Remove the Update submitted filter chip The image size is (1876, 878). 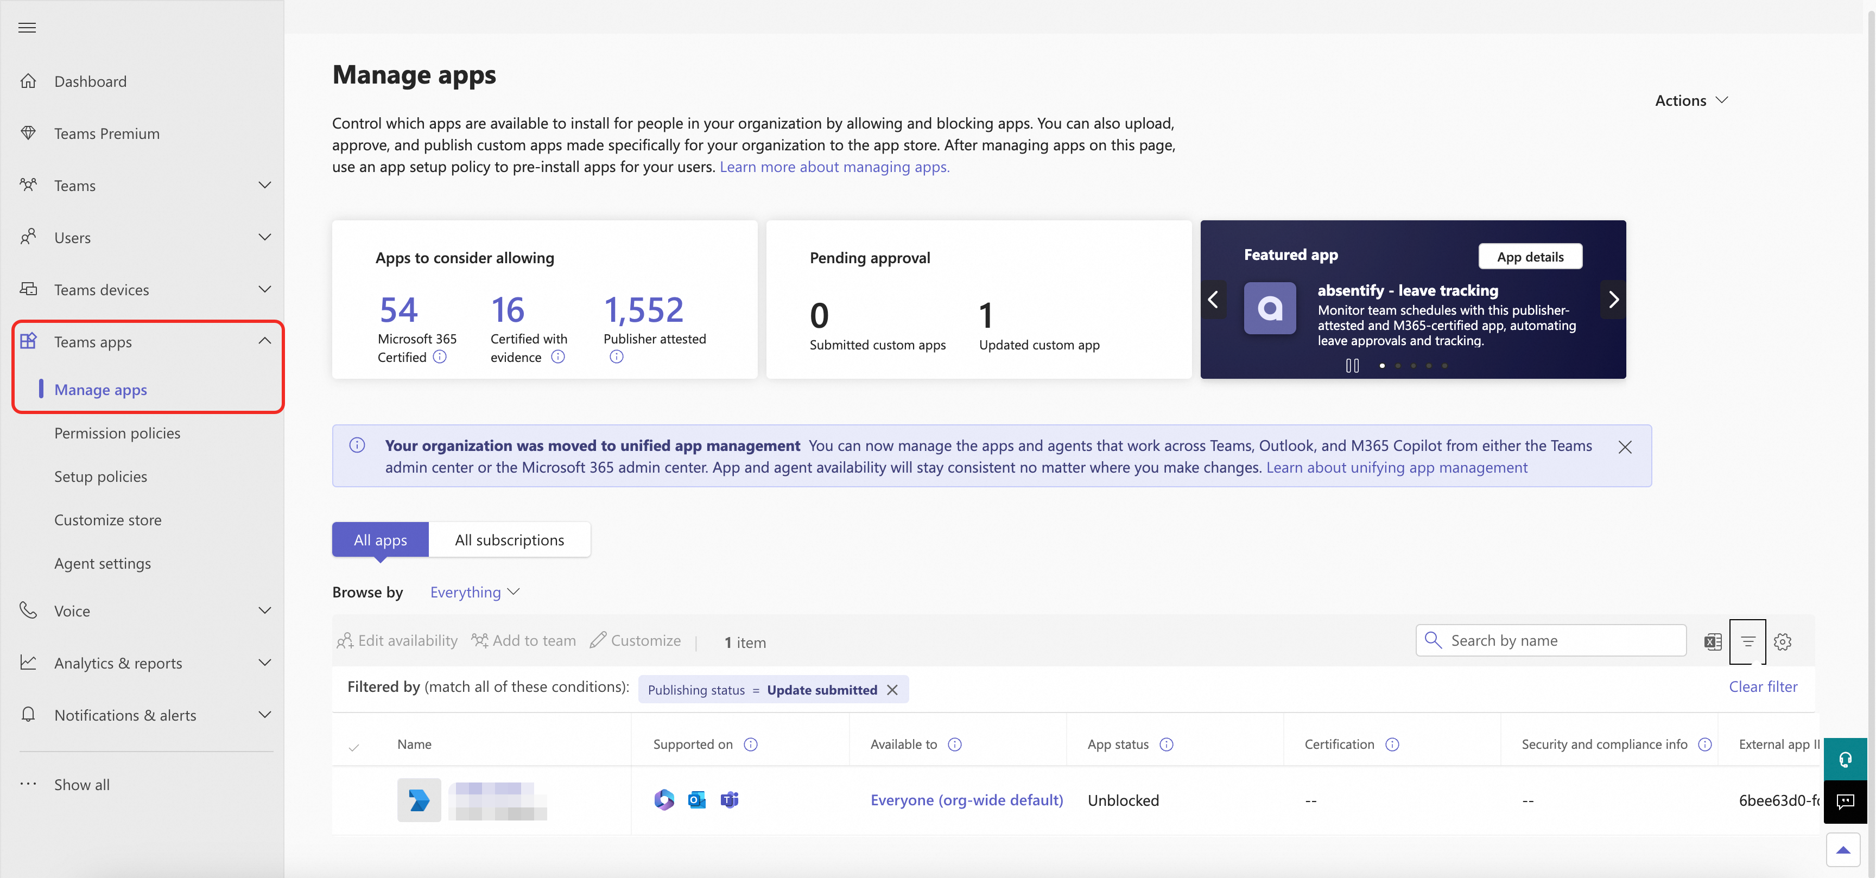[892, 690]
